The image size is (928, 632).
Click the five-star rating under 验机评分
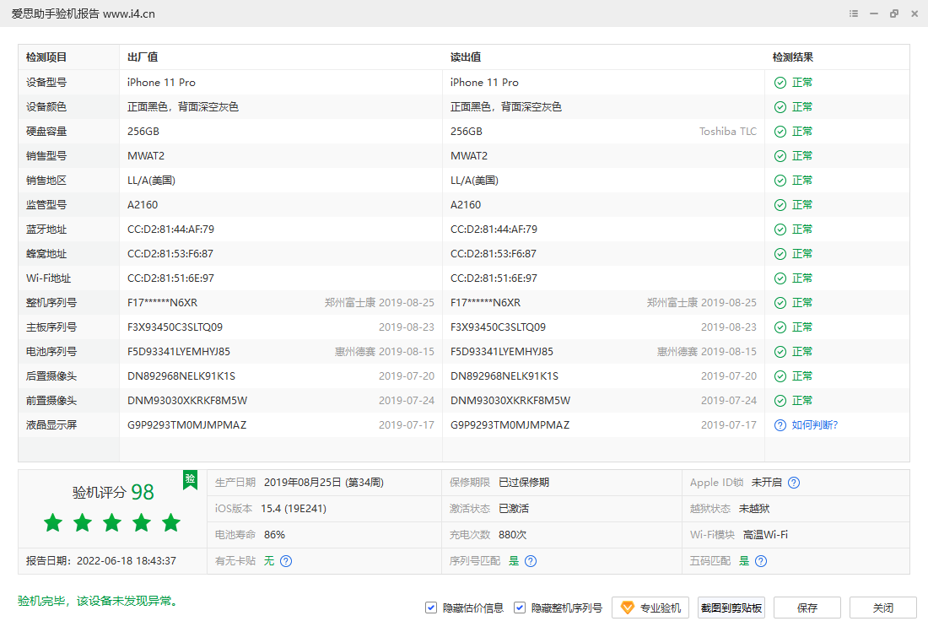[x=112, y=523]
